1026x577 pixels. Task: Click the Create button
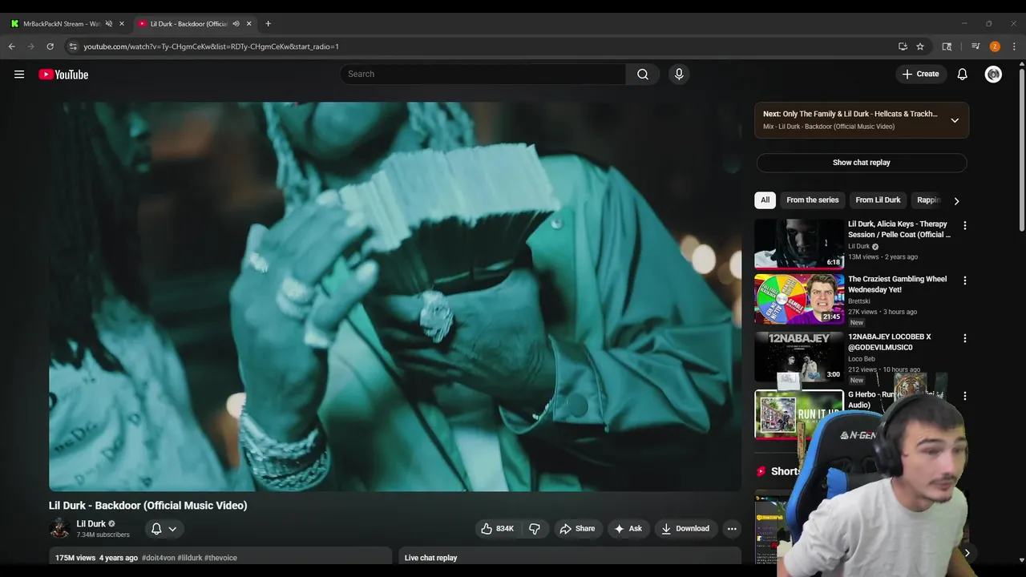click(x=920, y=74)
